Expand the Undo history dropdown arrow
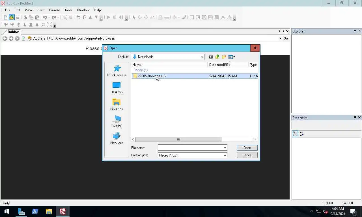This screenshot has height=217, width=362. [49, 18]
